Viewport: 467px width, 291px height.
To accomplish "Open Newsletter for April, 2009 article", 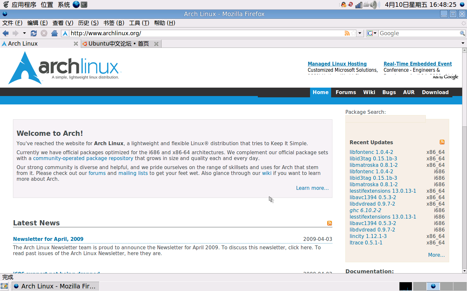I will tap(48, 239).
